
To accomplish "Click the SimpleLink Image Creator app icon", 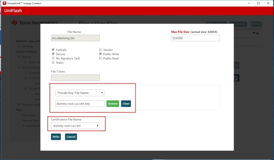I will pyautogui.click(x=4, y=3).
